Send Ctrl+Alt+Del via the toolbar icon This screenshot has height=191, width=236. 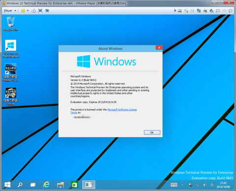pyautogui.click(x=33, y=11)
